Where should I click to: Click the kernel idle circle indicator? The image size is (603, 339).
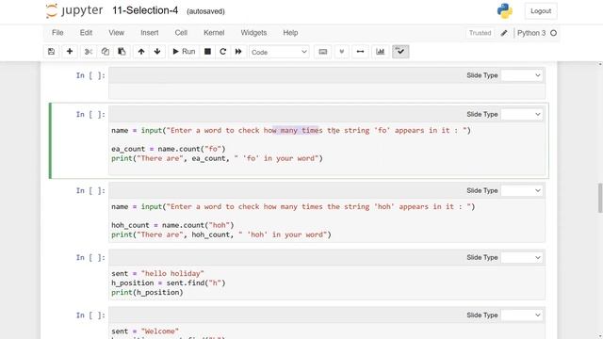click(553, 33)
